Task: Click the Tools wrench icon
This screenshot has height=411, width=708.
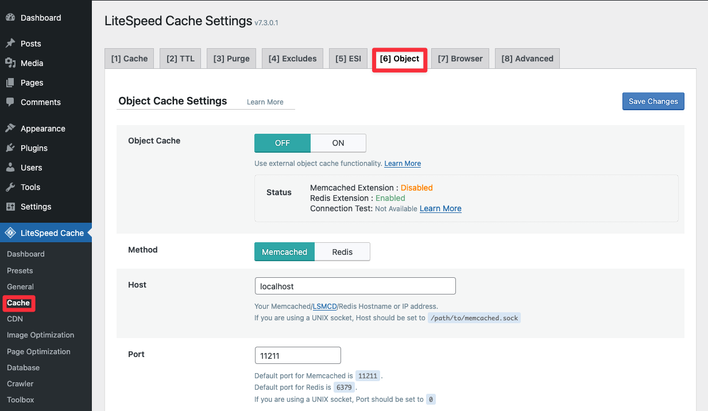Action: [10, 187]
